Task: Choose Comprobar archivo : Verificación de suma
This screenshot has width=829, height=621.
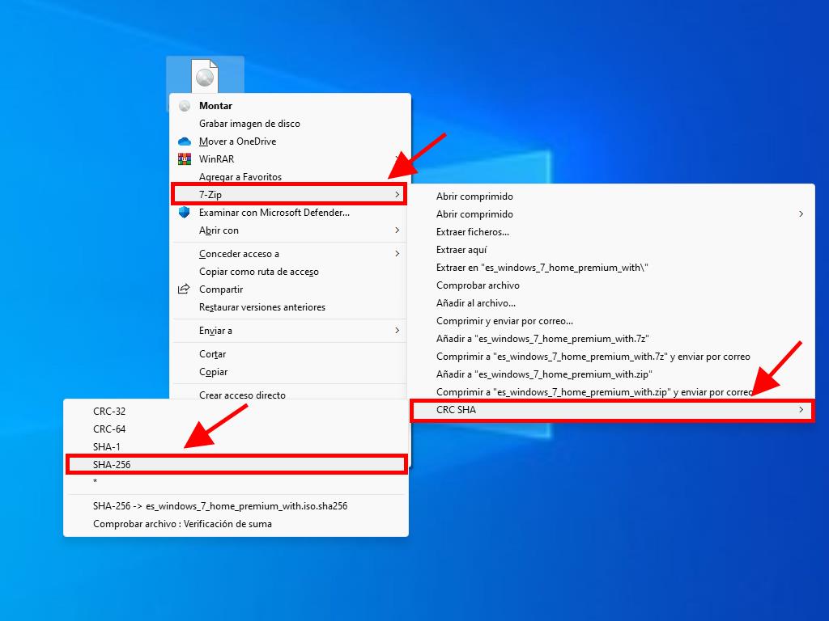Action: tap(236, 524)
